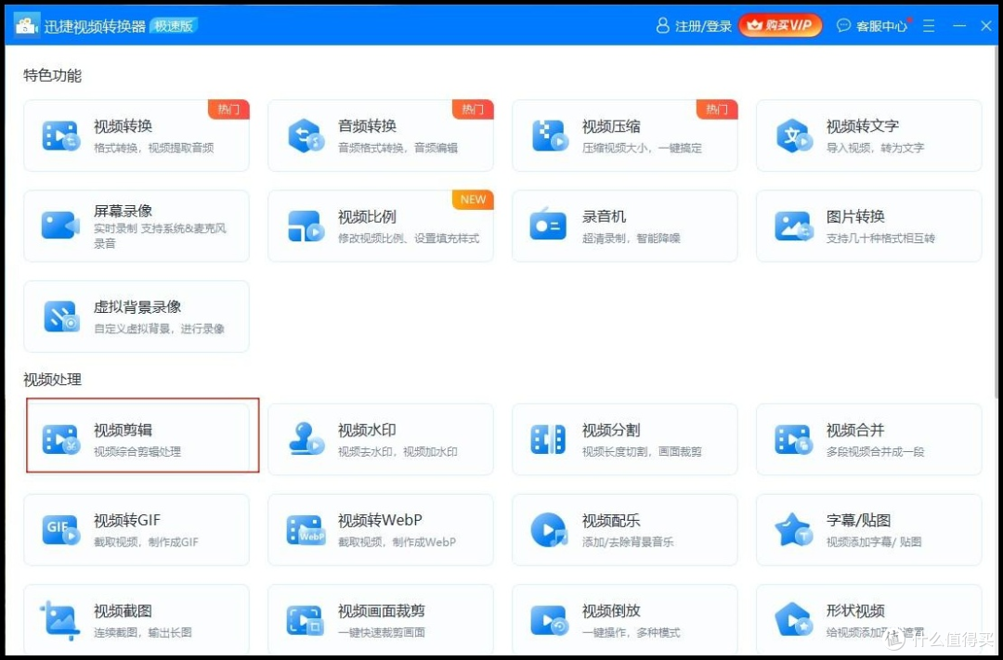Open 视频分割 card title

(611, 430)
